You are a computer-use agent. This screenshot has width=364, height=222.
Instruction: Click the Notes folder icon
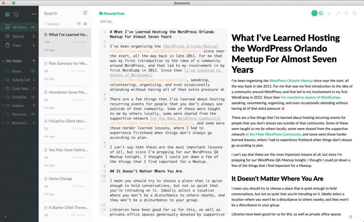pos(8,71)
